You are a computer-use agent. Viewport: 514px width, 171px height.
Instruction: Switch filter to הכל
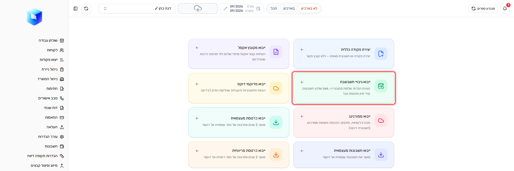click(x=274, y=9)
